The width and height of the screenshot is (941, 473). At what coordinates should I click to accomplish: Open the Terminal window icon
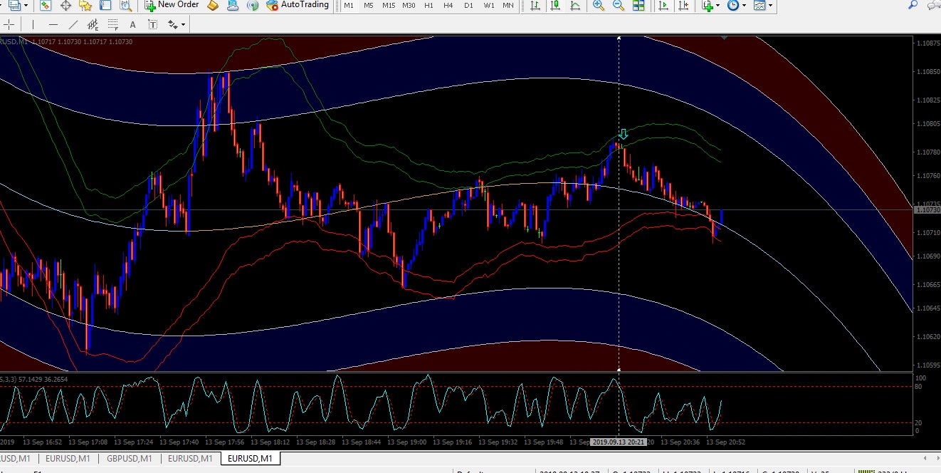[x=105, y=6]
